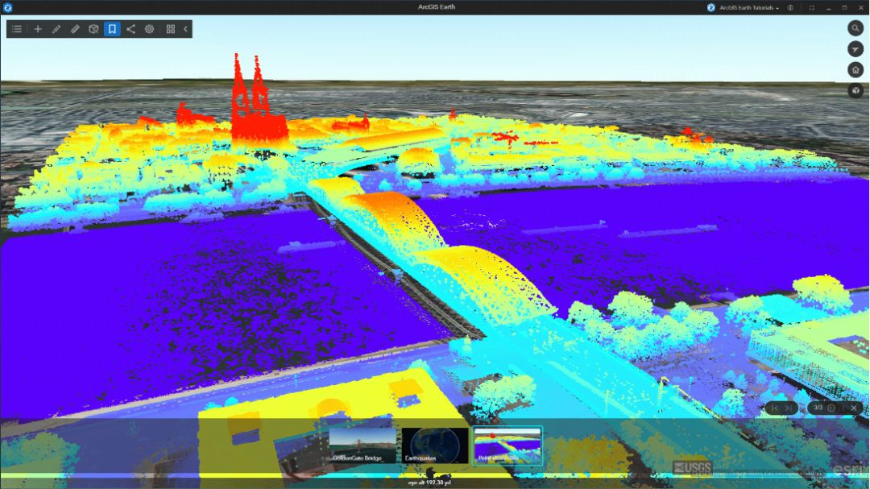This screenshot has height=489, width=870.
Task: Collapse the toolbar with the chevron
Action: pos(185,29)
